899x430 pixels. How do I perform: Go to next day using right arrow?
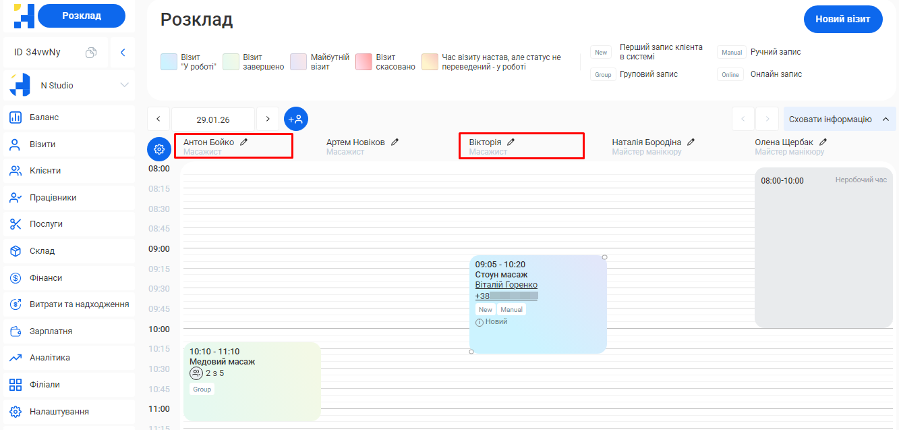[268, 119]
